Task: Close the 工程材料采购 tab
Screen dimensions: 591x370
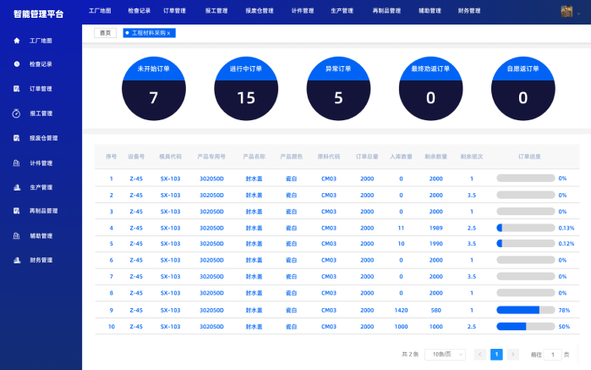Action: 169,33
